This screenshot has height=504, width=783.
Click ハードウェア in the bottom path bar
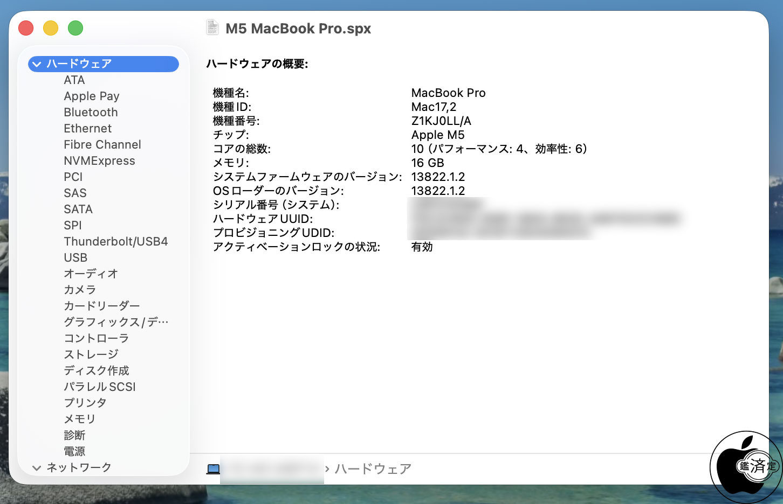[x=373, y=469]
